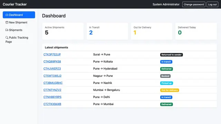The width and height of the screenshot is (221, 124).
Task: Click the Shipments truck icon
Action: [7, 30]
